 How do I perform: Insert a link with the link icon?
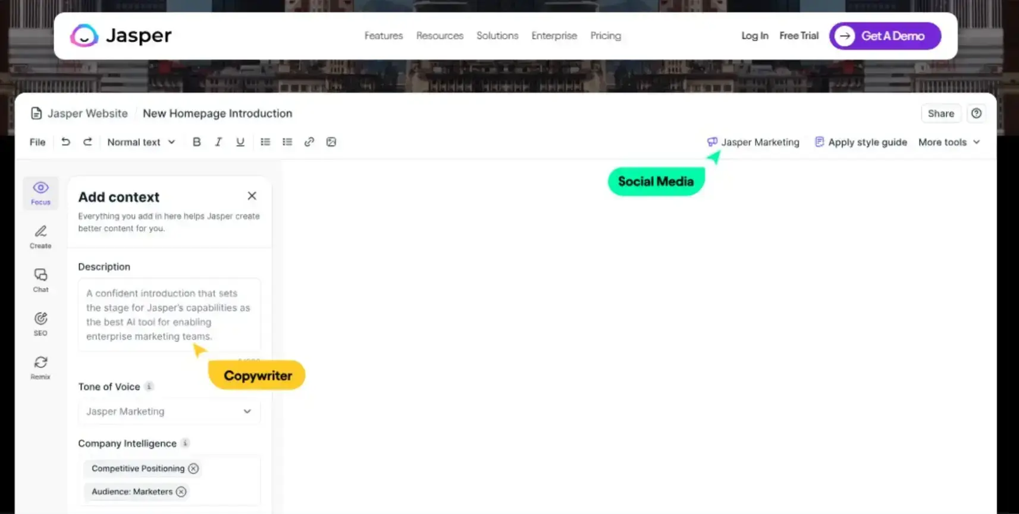coord(309,142)
